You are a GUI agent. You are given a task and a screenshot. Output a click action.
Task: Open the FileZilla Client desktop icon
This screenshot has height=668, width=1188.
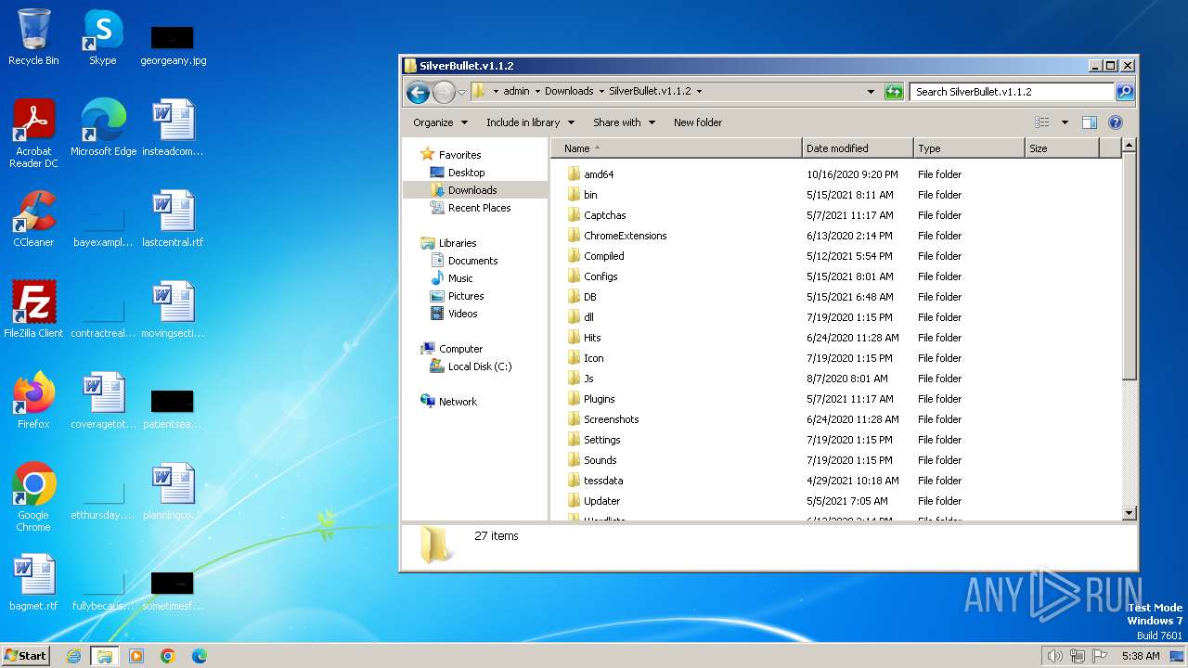click(33, 310)
